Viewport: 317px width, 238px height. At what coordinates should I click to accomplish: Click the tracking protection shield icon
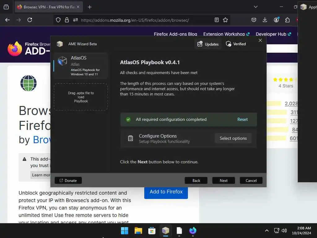[x=58, y=20]
